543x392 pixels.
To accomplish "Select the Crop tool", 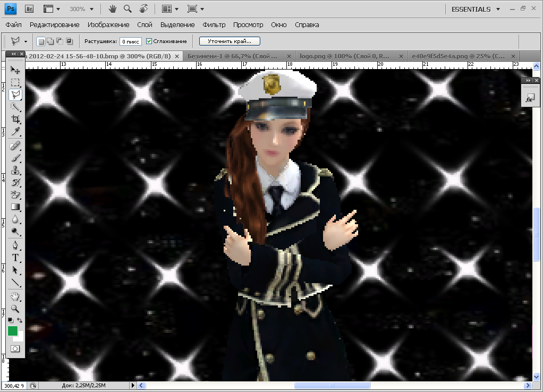I will click(15, 119).
